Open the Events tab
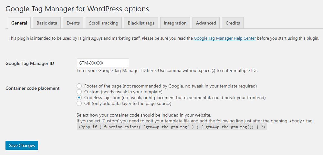Screen dimensions: 323x155 (x=73, y=23)
